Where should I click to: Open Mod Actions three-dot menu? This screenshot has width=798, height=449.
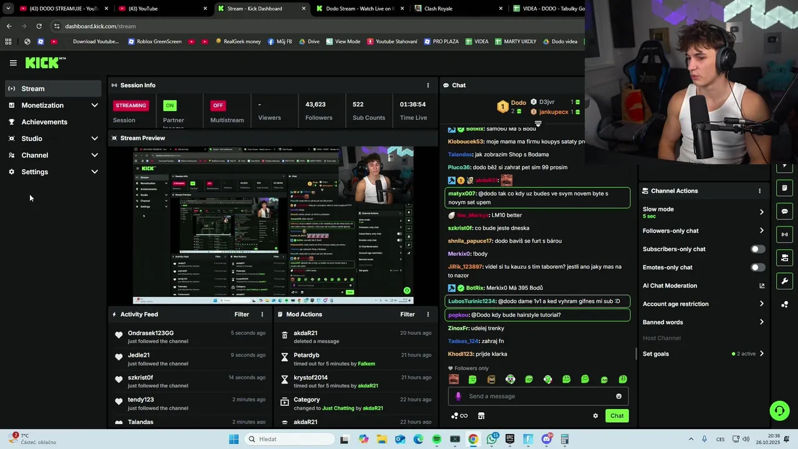428,315
